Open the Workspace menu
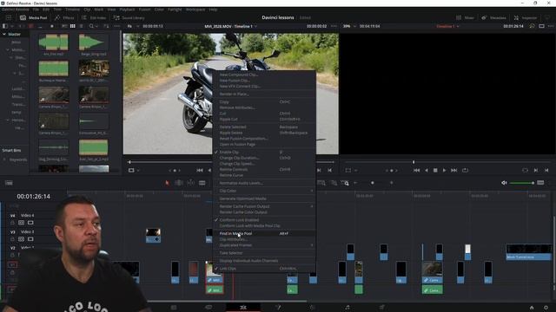This screenshot has height=312, width=556. pos(195,10)
